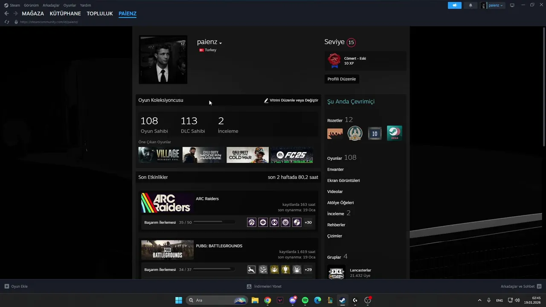
Task: Click the İndirmeleri Yönet download icon
Action: click(249, 287)
